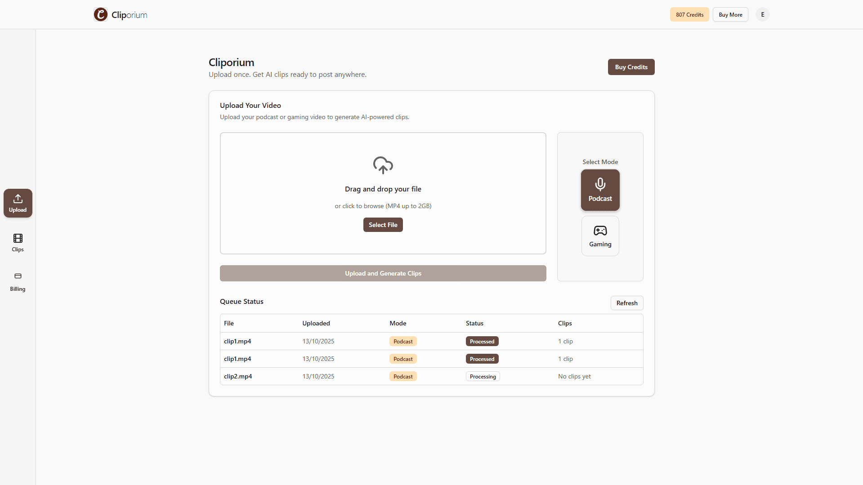The height and width of the screenshot is (485, 863).
Task: Select Podcast as the clip mode
Action: tap(600, 190)
